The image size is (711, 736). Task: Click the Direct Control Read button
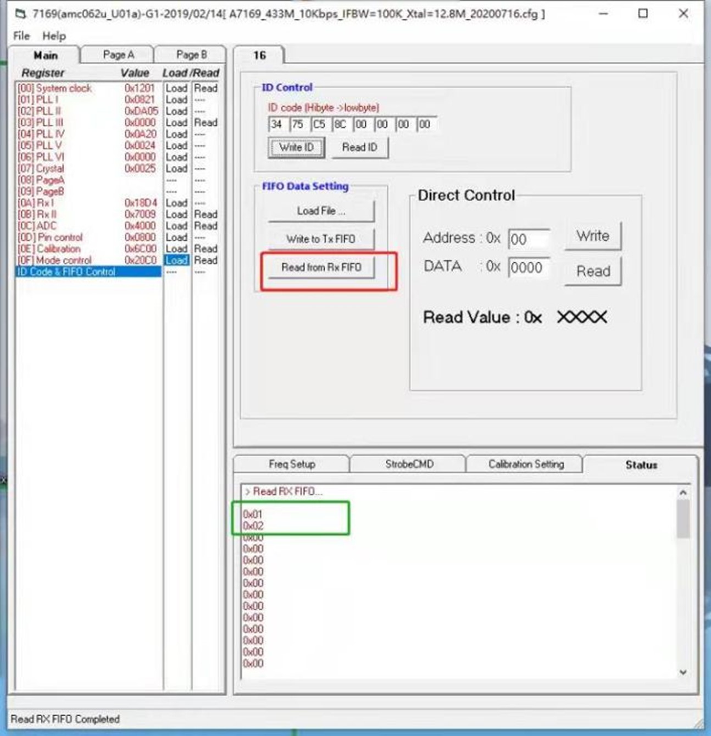tap(593, 272)
